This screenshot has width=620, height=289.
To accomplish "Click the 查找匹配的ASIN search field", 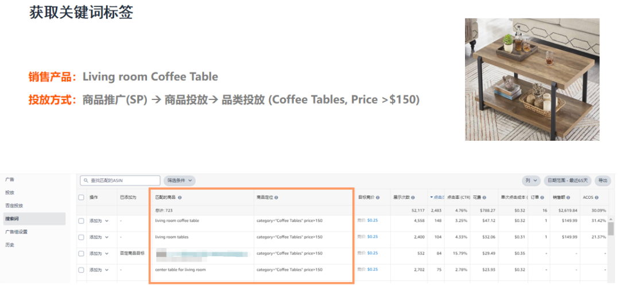I will (x=120, y=180).
